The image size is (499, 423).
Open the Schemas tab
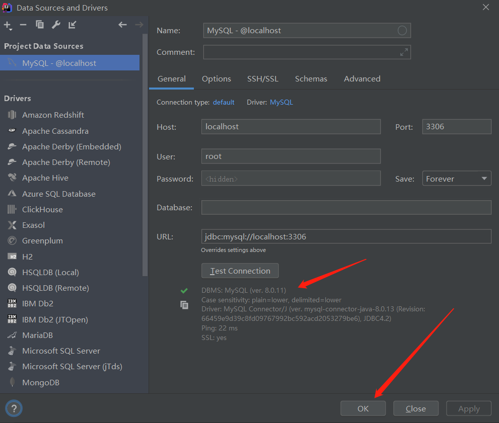[311, 79]
